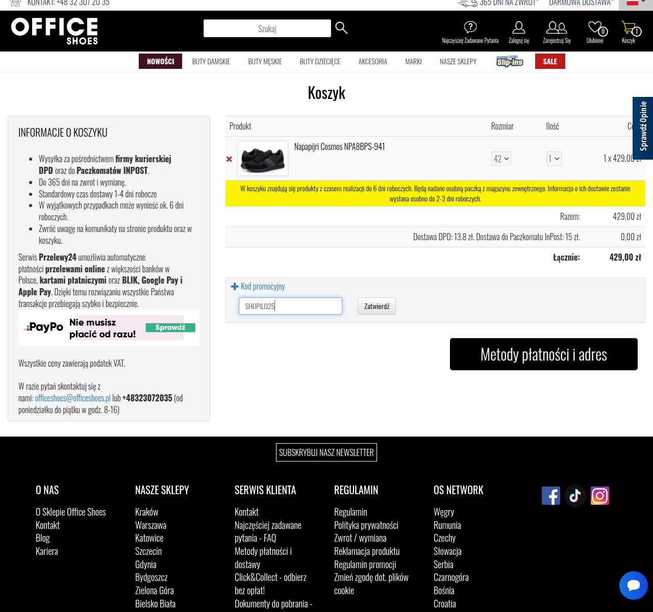653x612 pixels.
Task: Open the Regulamin footer link
Action: [350, 512]
